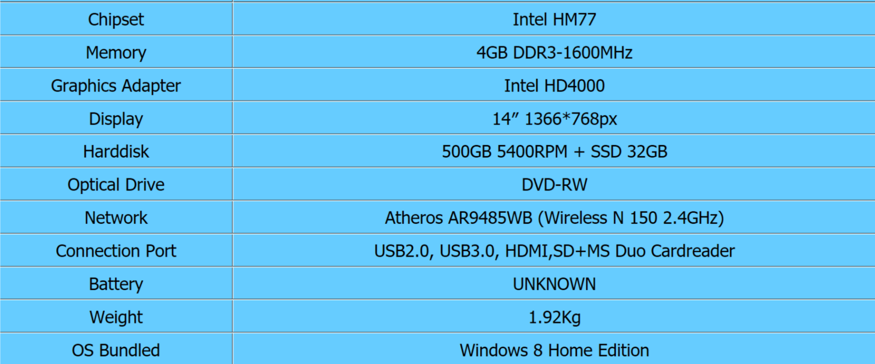Select the DVD-RW value

(554, 185)
